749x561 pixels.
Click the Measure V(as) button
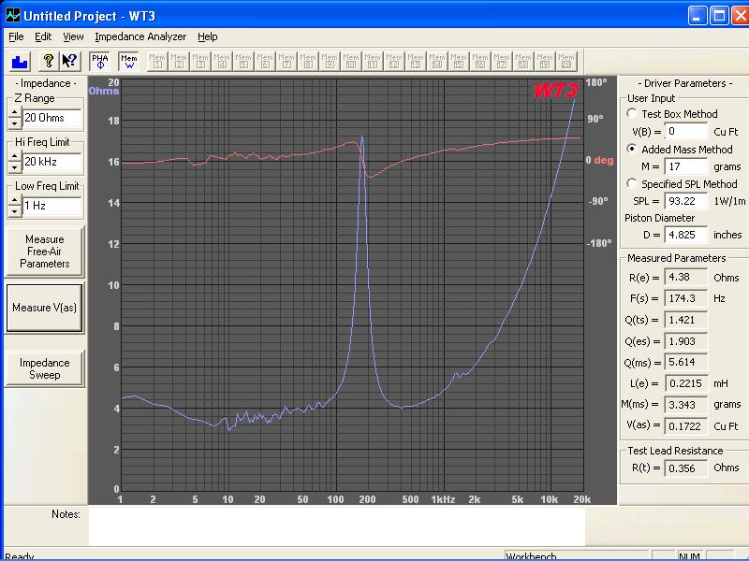point(44,308)
